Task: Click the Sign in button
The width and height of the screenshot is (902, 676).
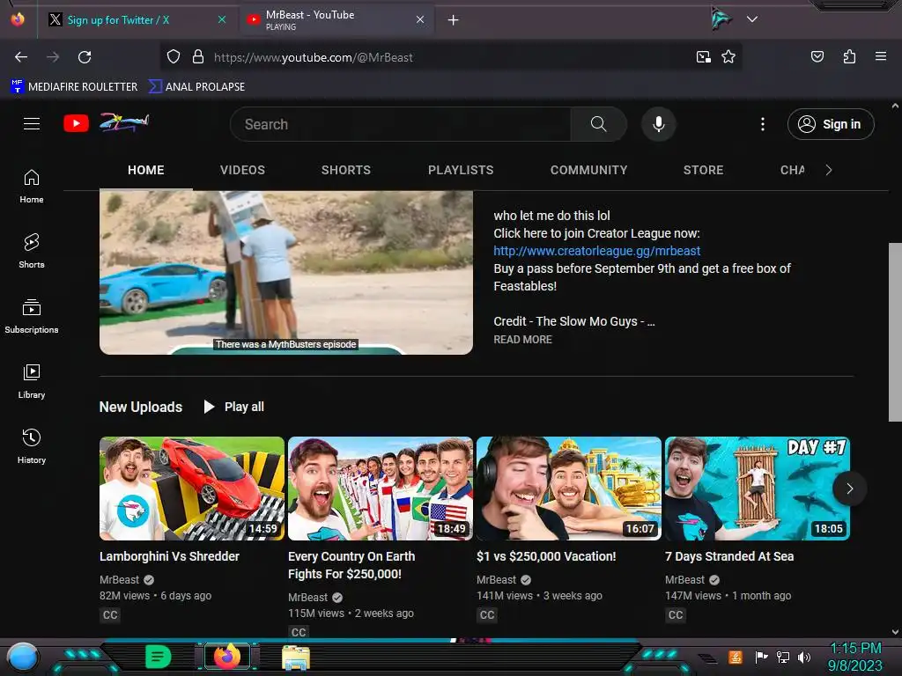Action: (831, 124)
